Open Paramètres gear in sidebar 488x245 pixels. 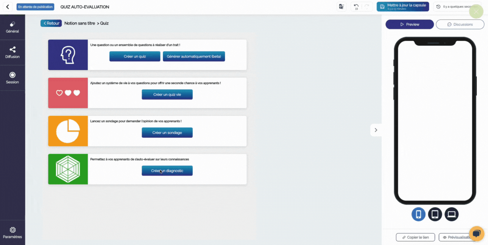tap(12, 233)
